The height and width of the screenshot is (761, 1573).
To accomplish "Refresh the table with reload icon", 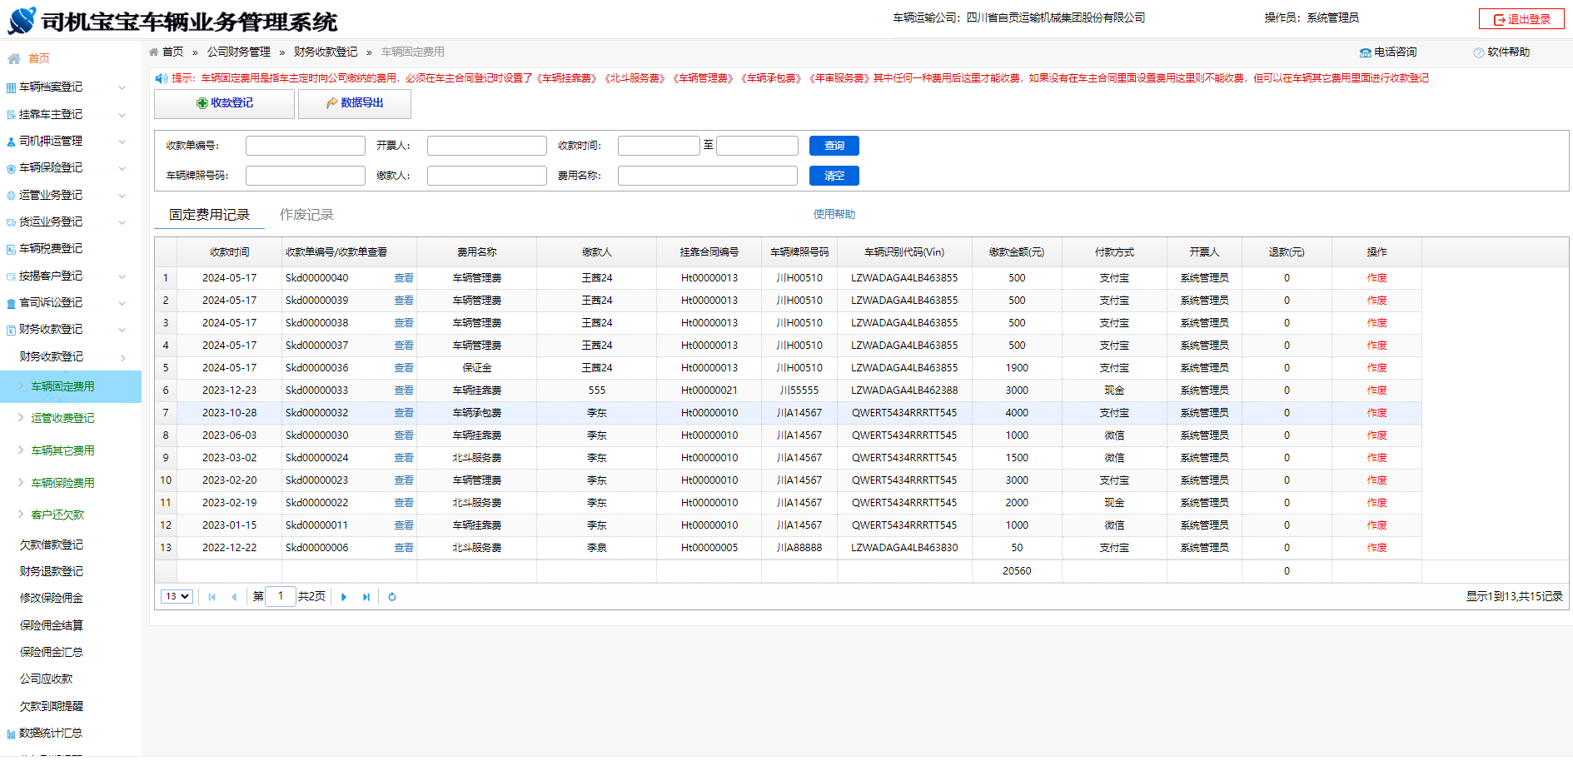I will 392,597.
